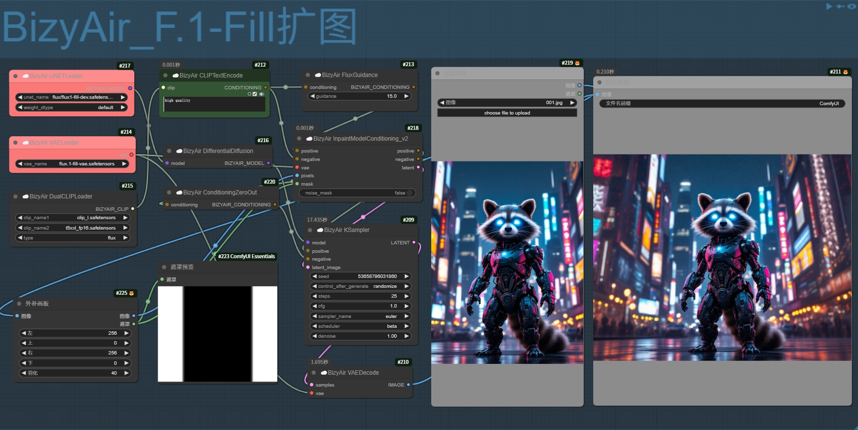This screenshot has width=858, height=430.
Task: Toggle noise_mask false switch
Action: coord(357,193)
